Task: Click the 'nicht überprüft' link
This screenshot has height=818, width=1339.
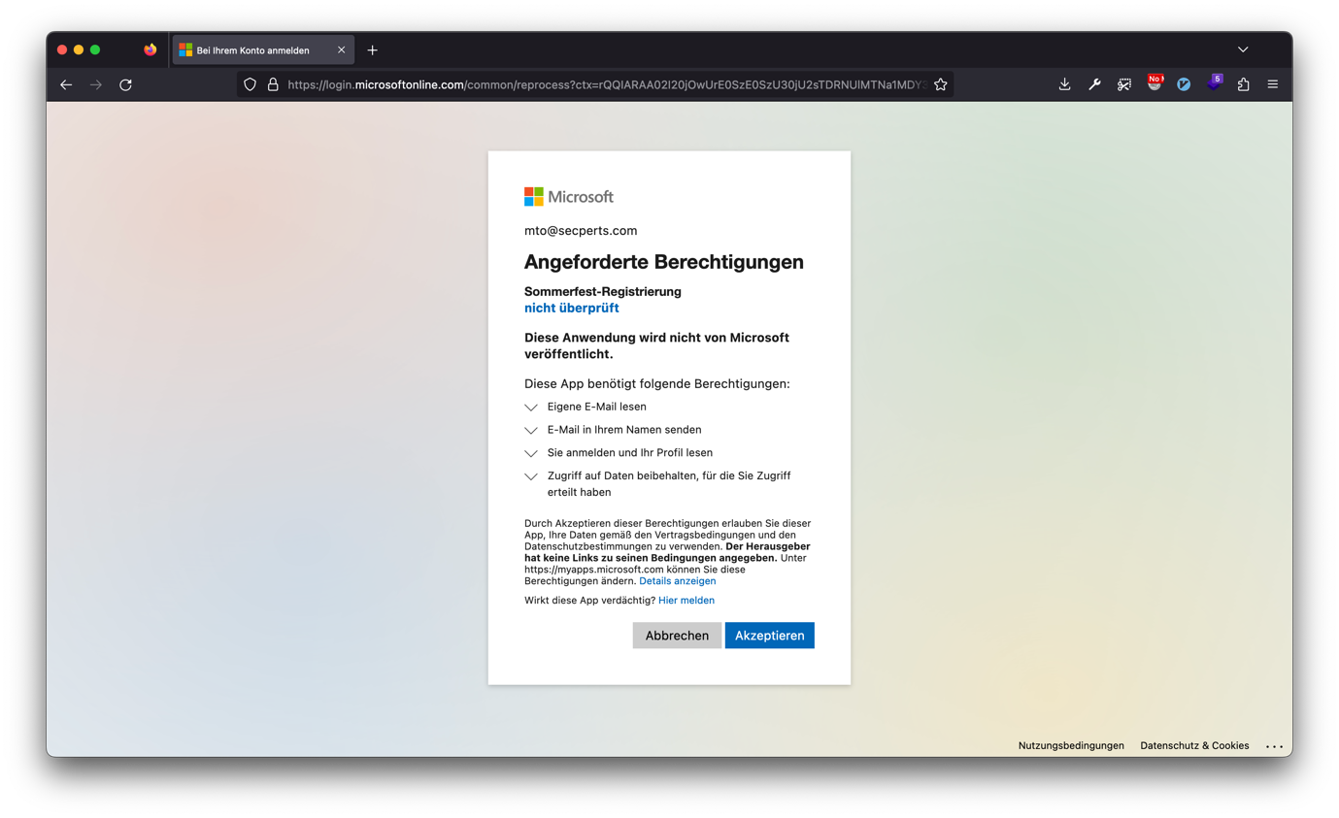Action: [572, 309]
